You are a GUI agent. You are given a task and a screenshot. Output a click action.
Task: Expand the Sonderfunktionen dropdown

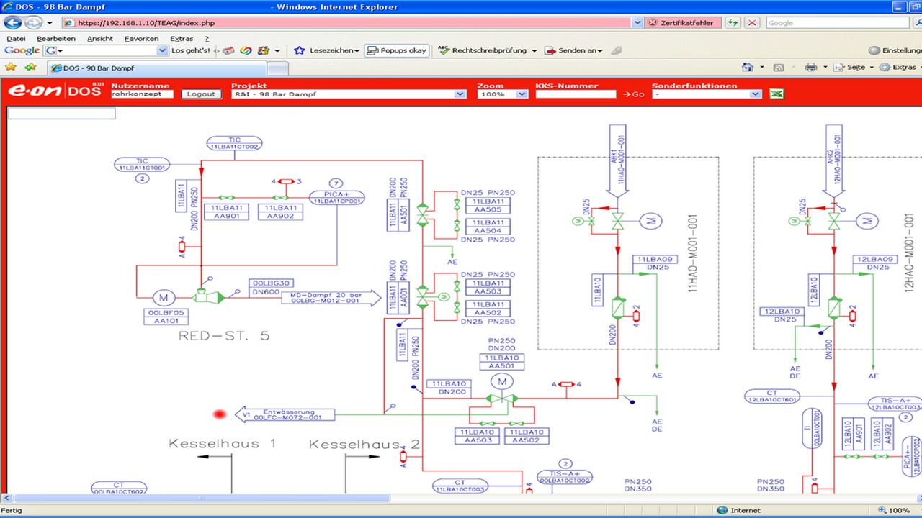click(x=755, y=94)
